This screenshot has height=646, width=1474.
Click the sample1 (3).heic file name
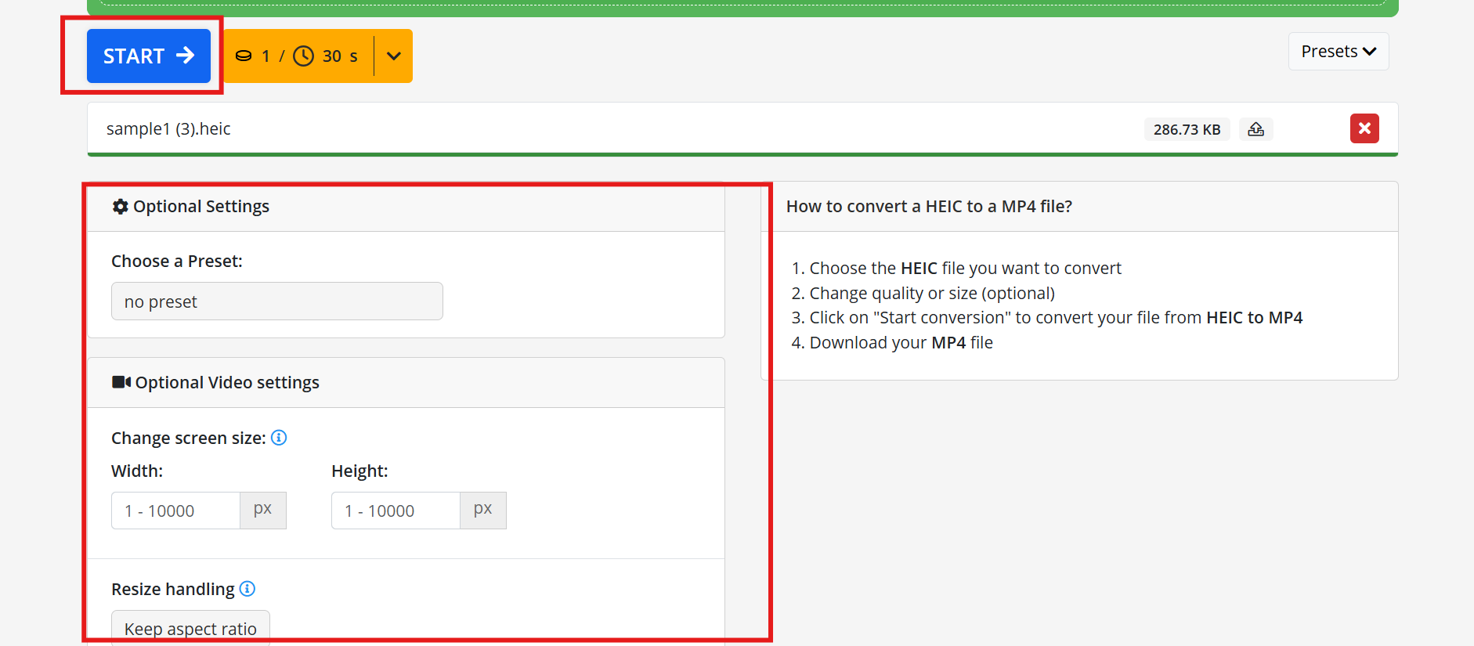168,128
